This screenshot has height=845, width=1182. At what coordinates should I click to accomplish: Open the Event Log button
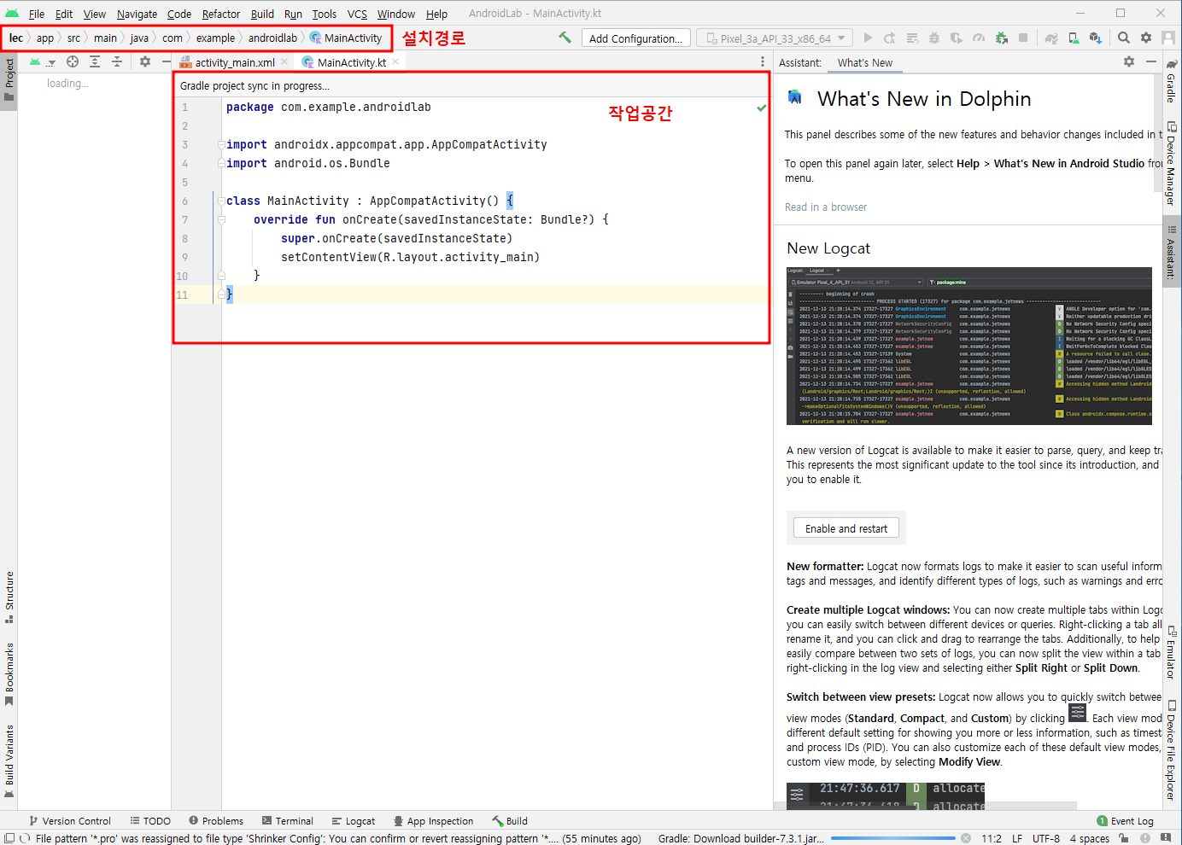click(1126, 821)
